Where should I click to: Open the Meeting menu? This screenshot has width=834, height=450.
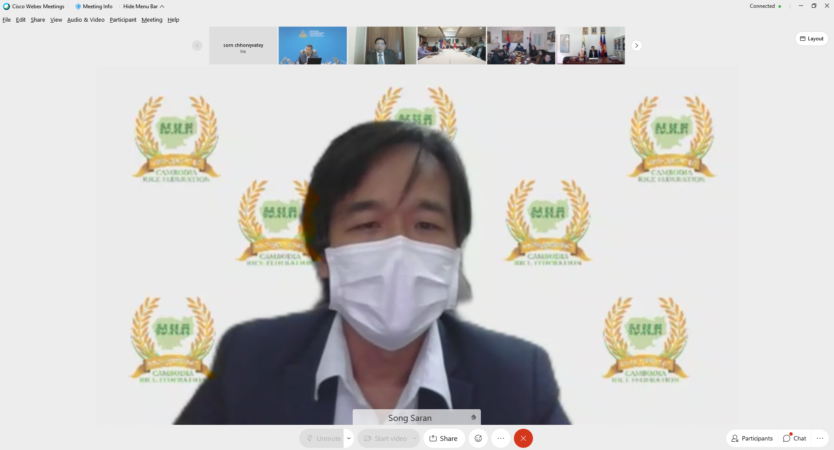(152, 20)
